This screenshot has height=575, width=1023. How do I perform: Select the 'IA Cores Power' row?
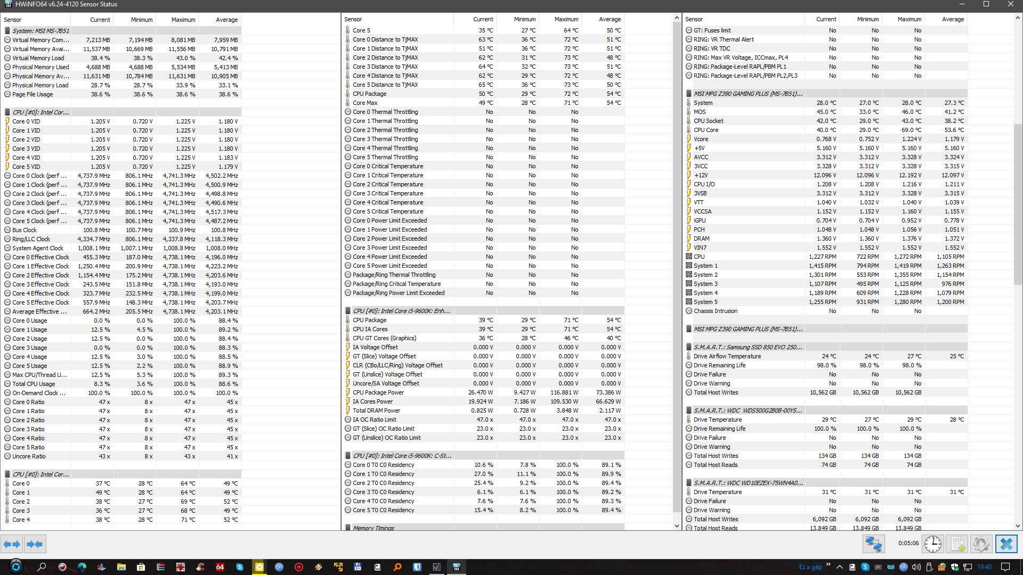pyautogui.click(x=483, y=401)
